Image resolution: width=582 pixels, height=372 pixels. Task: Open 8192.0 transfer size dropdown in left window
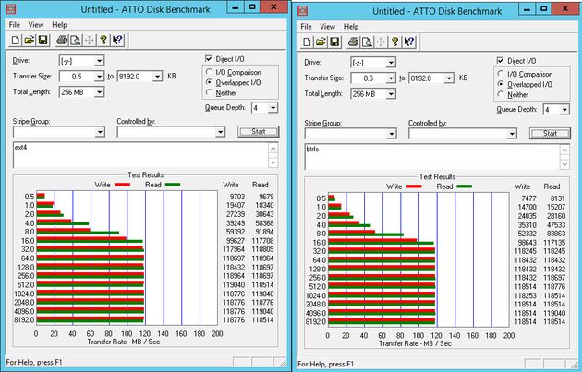157,77
